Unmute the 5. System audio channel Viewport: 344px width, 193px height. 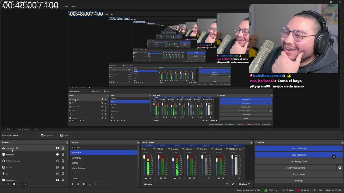coord(204,178)
